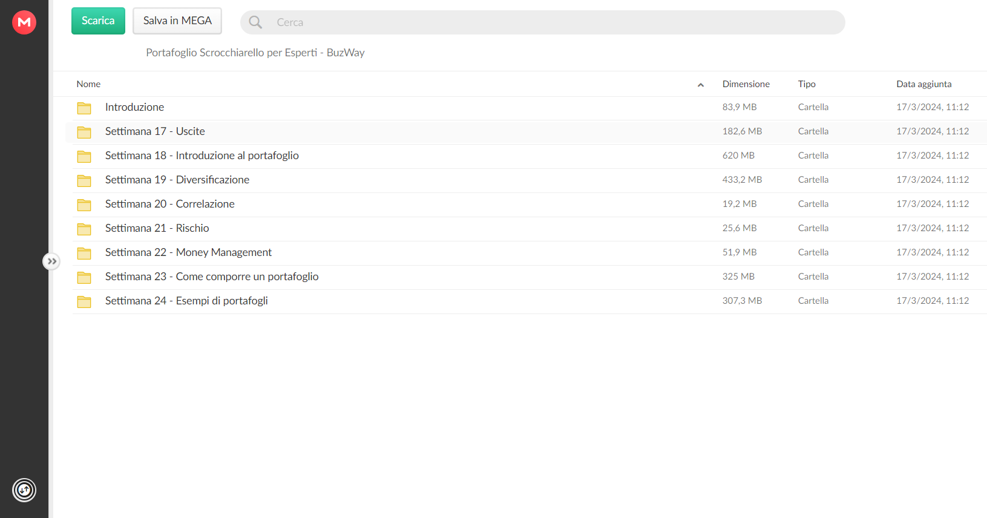Click the Settimana 20 - Correlazione folder icon

(x=84, y=205)
